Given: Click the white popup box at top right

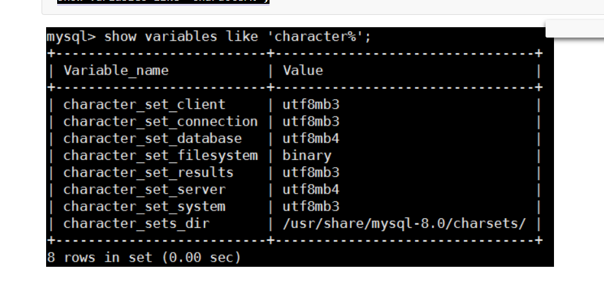Looking at the screenshot, I should 574,28.
